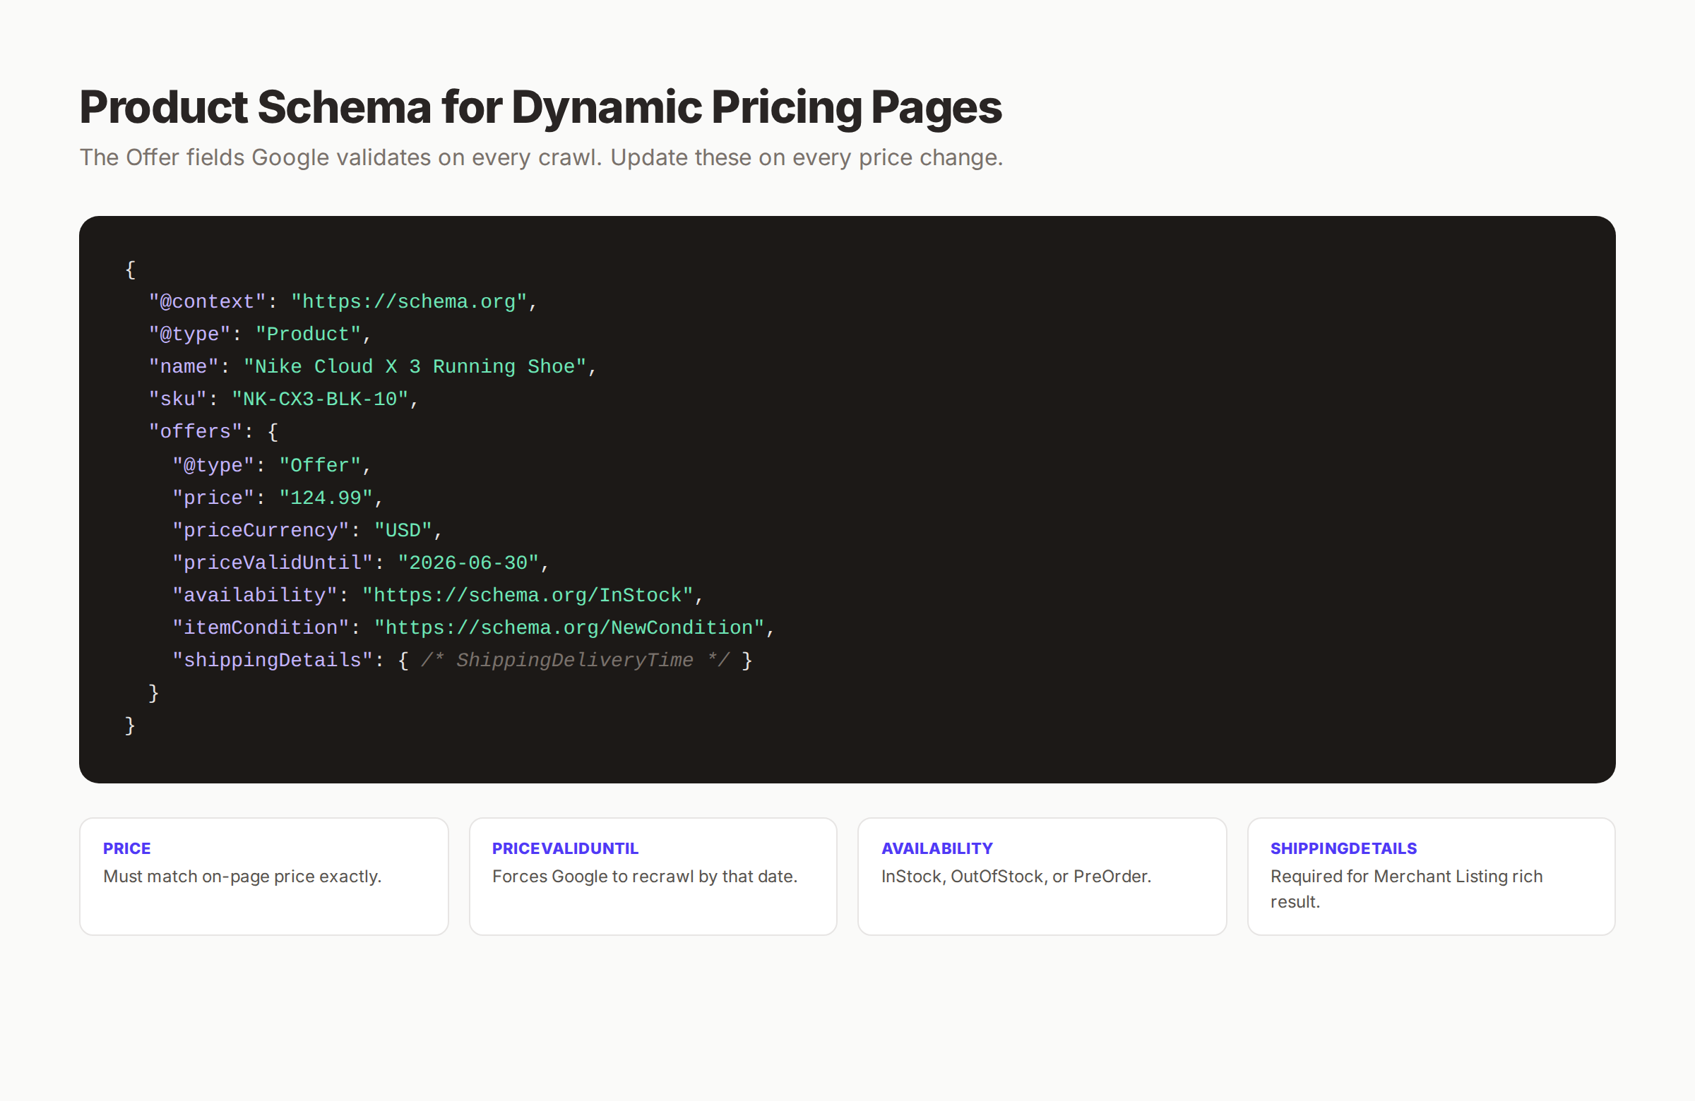Click the PRICEVALIDUNTIL card heading
Image resolution: width=1695 pixels, height=1101 pixels.
566,848
